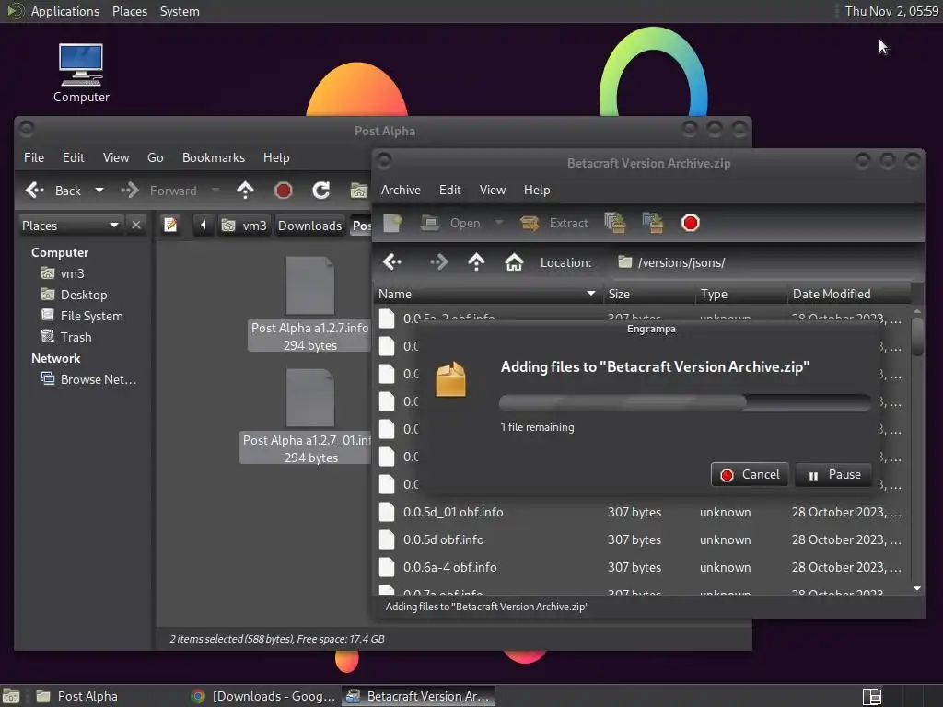Click the /versions/jsons/ location field

(763, 262)
